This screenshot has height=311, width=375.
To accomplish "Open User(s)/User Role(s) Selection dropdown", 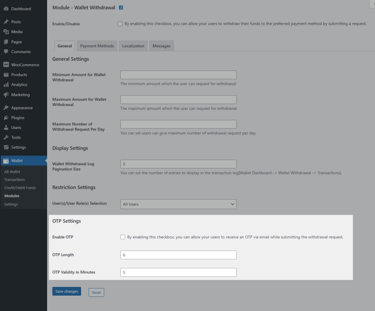I will [x=178, y=204].
